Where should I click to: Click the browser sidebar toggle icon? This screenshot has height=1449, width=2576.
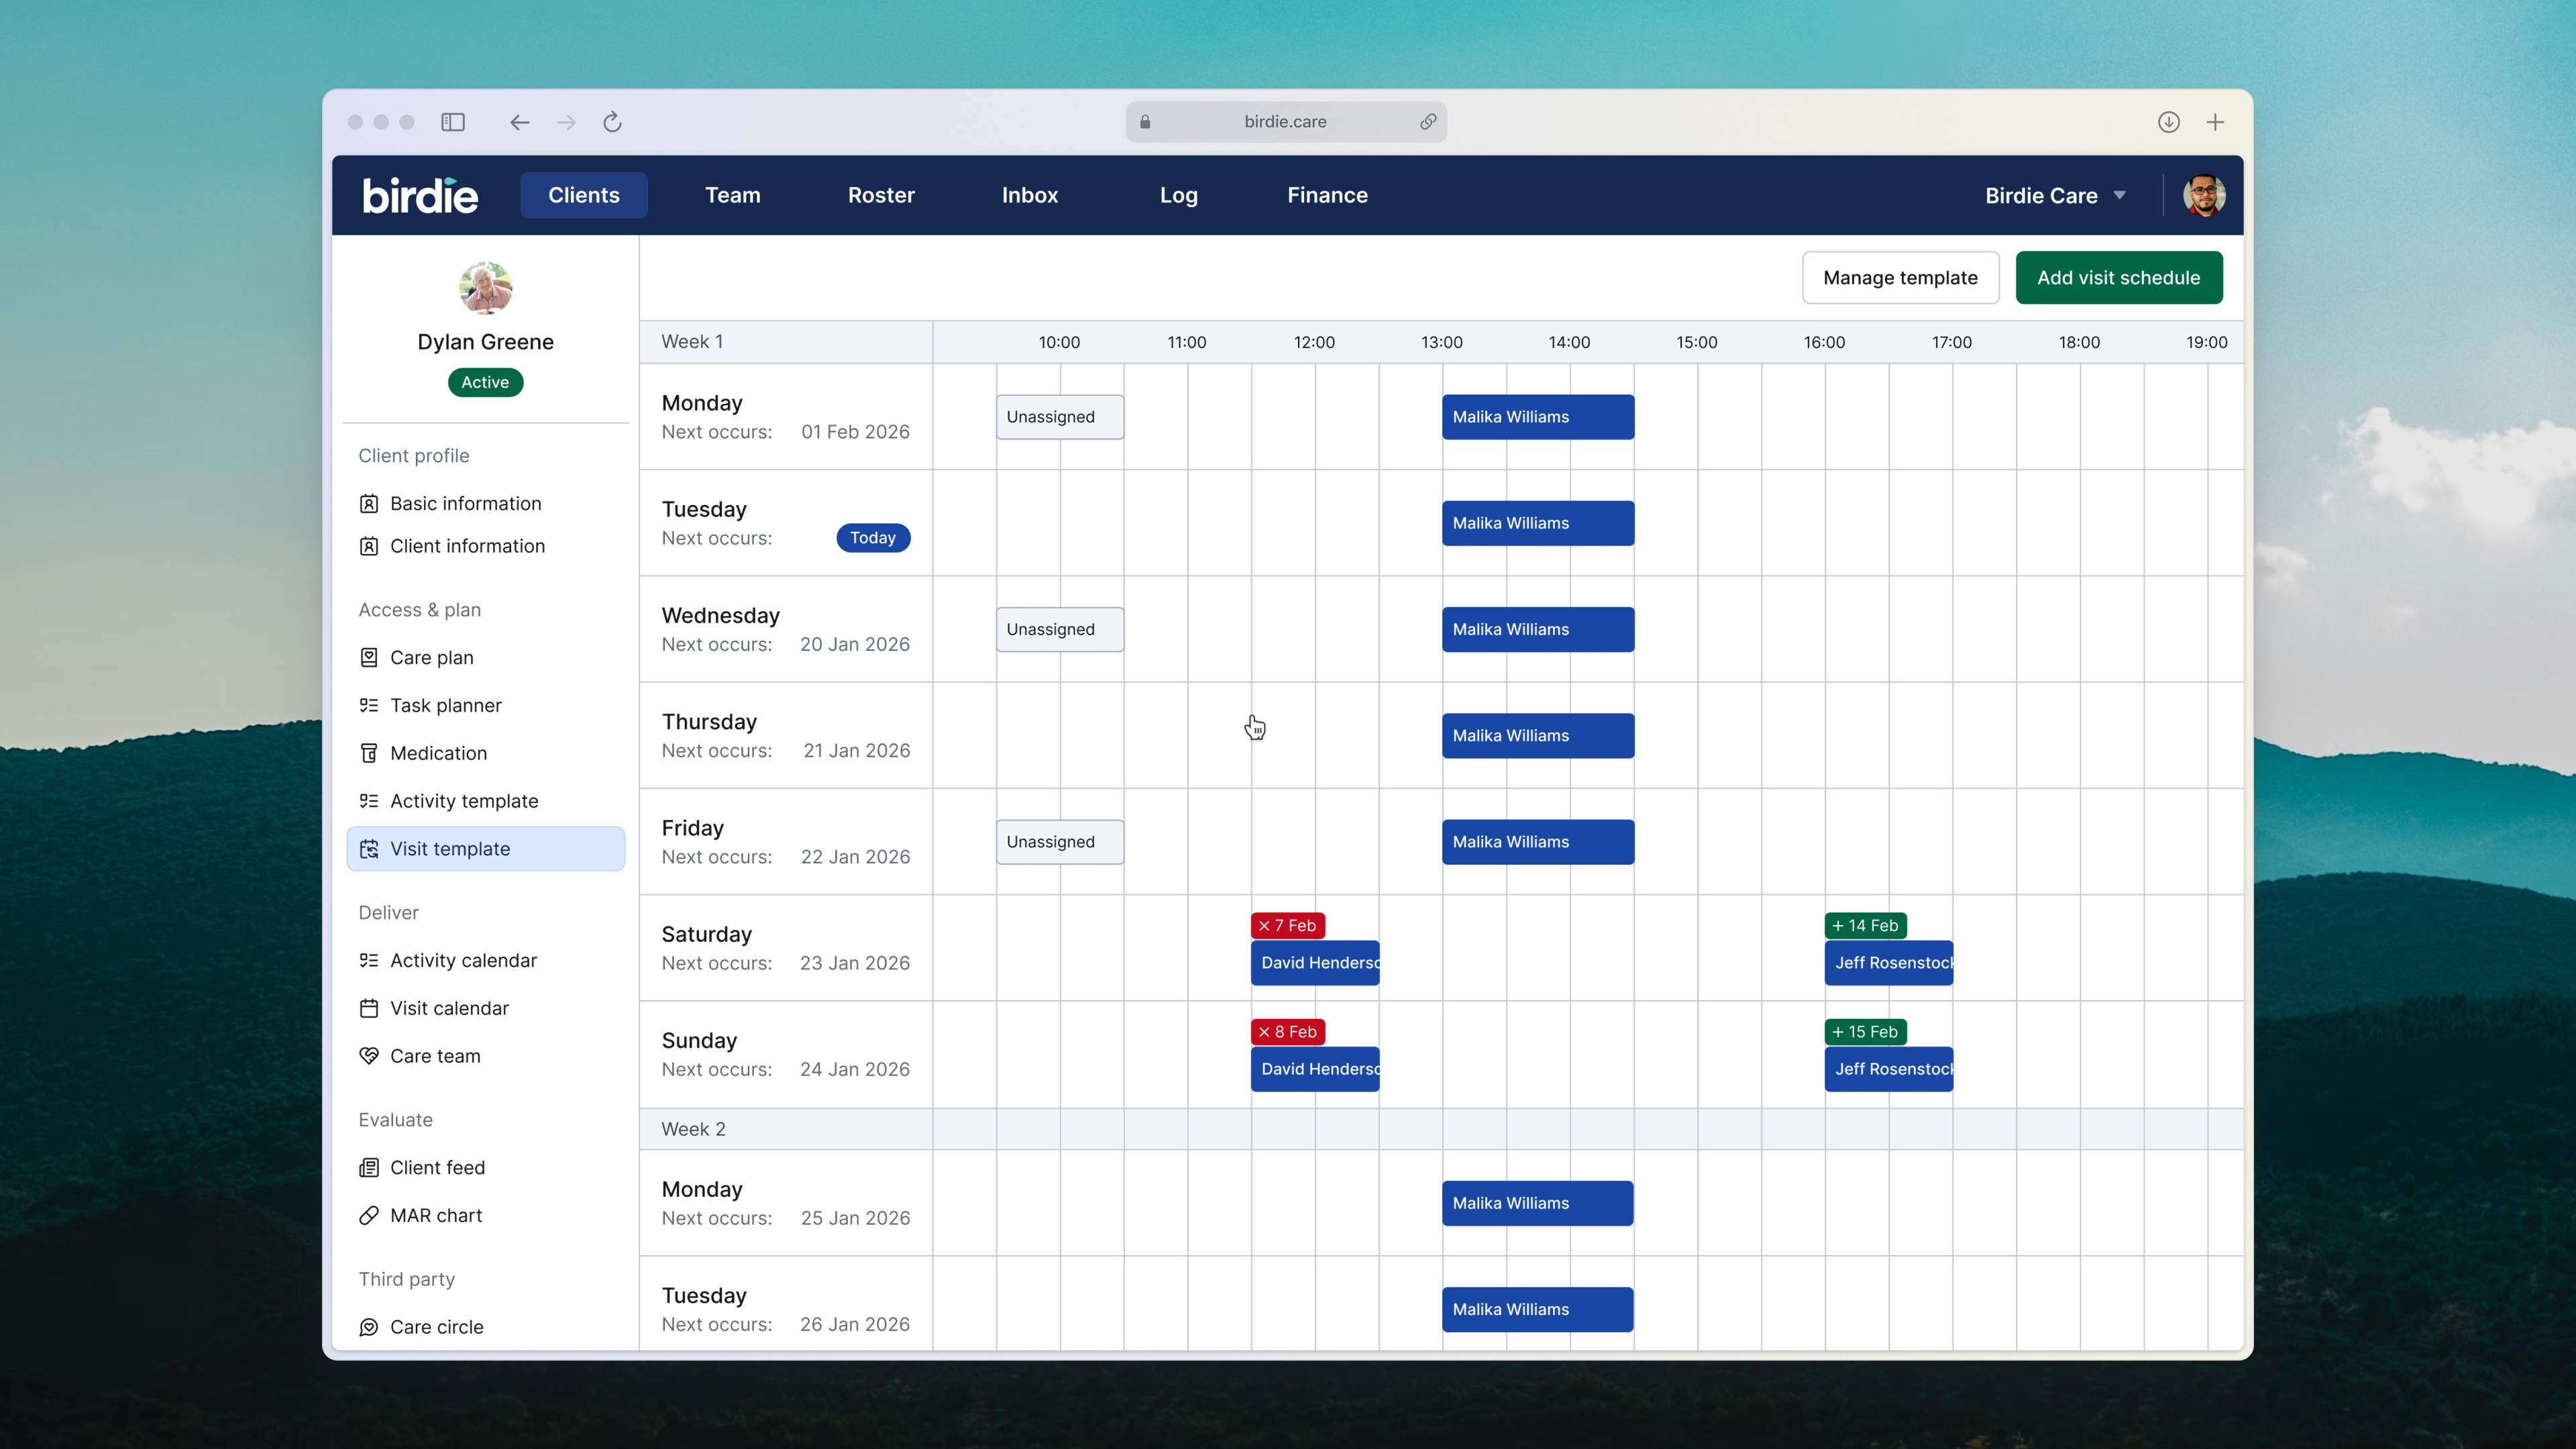click(453, 122)
